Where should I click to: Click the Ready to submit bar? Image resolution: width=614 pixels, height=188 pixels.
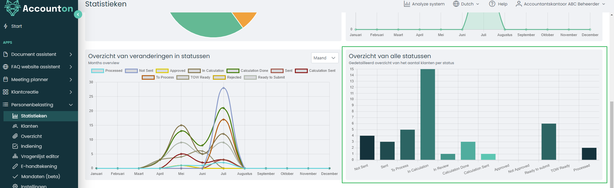pyautogui.click(x=549, y=142)
